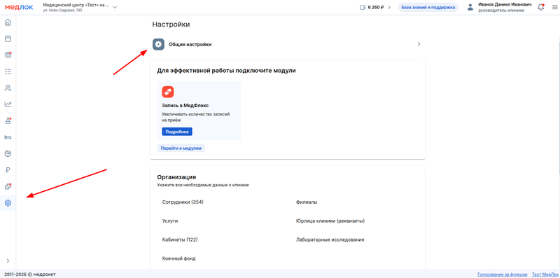The height and width of the screenshot is (278, 560).
Task: Click Голосование за функции footer link
Action: pos(502,274)
